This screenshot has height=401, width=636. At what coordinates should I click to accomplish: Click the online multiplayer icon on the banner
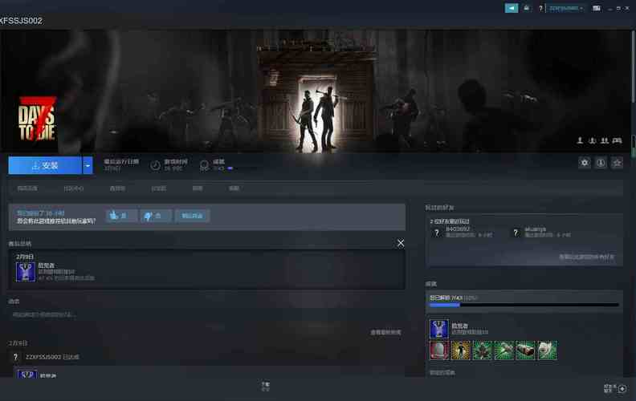click(592, 140)
